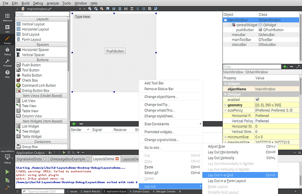Click the Edit Tab Order toolbar icon
This screenshot has width=302, height=194.
tap(108, 9)
